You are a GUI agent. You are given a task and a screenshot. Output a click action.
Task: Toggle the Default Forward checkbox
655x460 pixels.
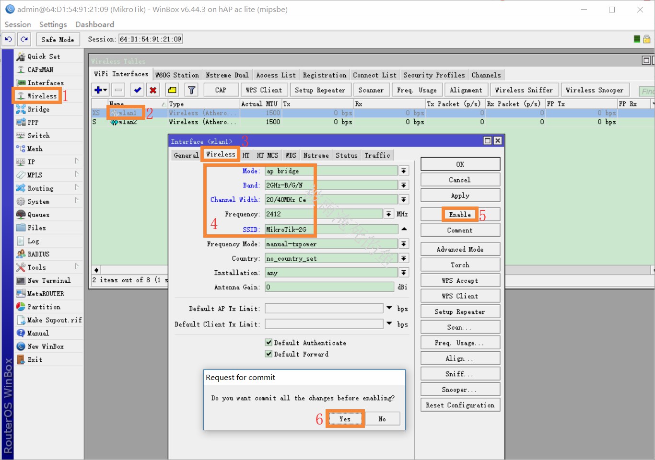(x=269, y=354)
